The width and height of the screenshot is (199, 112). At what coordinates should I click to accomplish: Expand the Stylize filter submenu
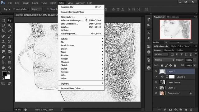click(81, 68)
